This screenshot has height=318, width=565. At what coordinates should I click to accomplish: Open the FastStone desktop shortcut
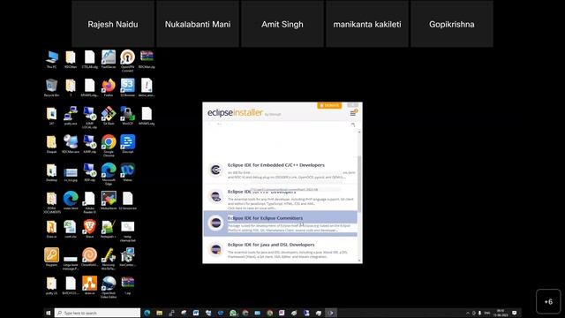(109, 59)
